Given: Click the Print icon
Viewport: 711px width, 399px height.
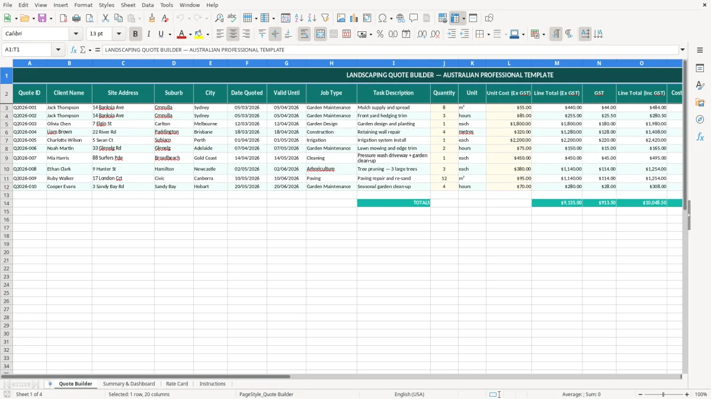Looking at the screenshot, I should 76,18.
